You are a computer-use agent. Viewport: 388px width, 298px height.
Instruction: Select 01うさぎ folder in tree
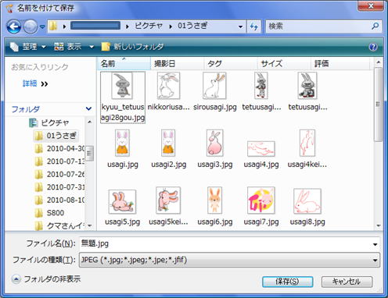tap(56, 136)
